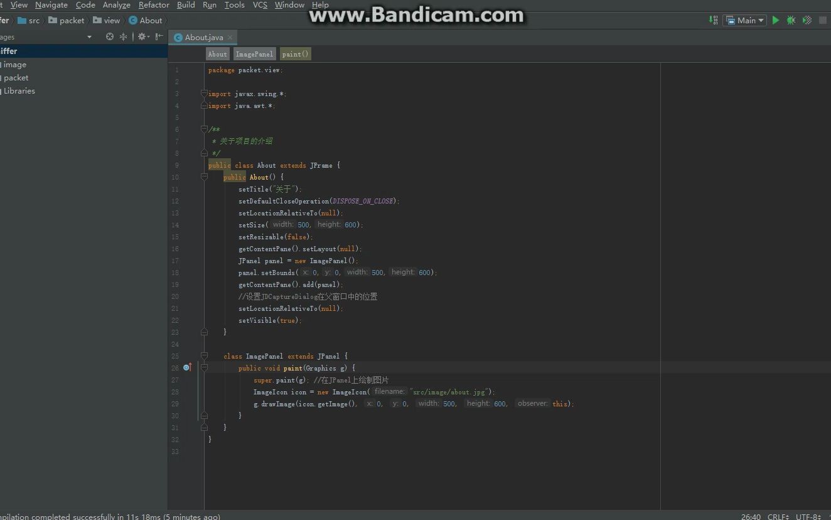The image size is (831, 520).
Task: Click the About structure breadcrumb
Action: pos(218,54)
